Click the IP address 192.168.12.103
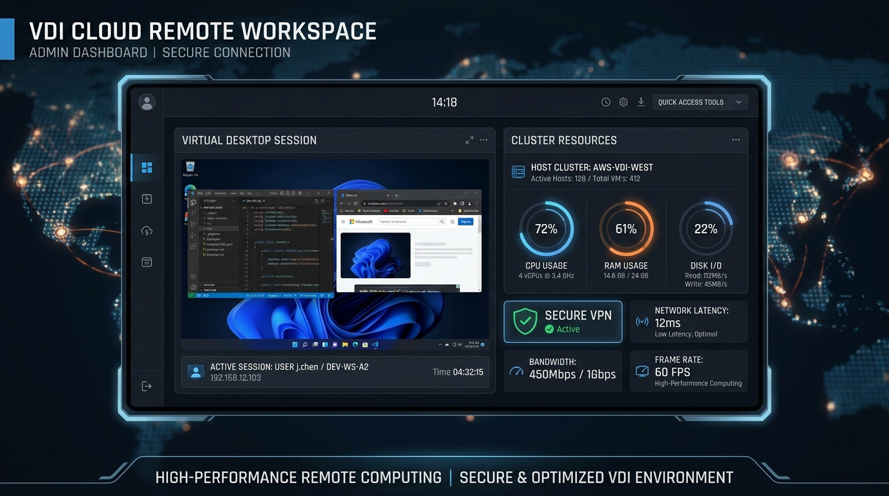Viewport: 889px width, 496px height. pyautogui.click(x=236, y=378)
